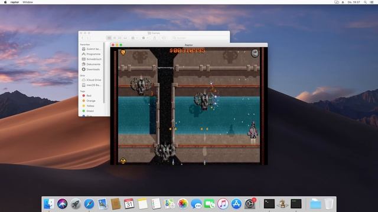Click Finder share button
The image size is (378, 212).
(x=155, y=38)
